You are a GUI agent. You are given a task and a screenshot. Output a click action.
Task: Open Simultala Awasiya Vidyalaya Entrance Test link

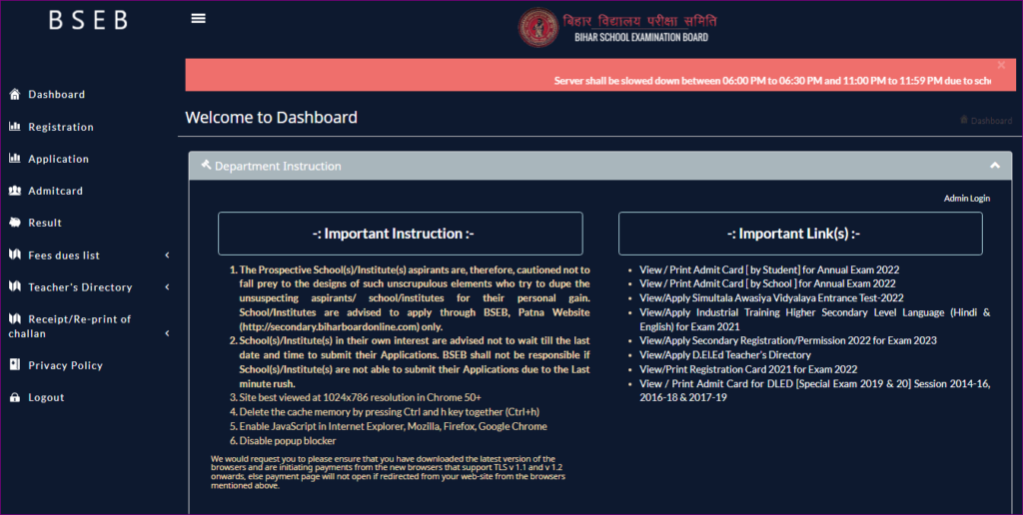[771, 297]
